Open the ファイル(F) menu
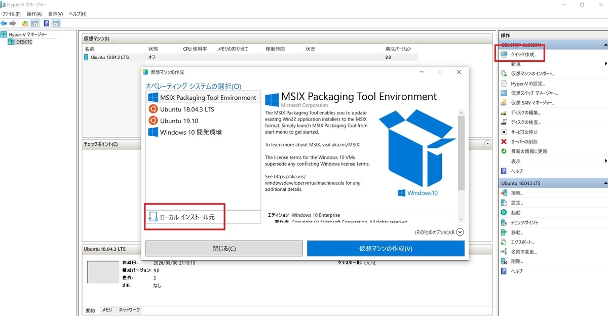The width and height of the screenshot is (608, 316). (x=12, y=14)
